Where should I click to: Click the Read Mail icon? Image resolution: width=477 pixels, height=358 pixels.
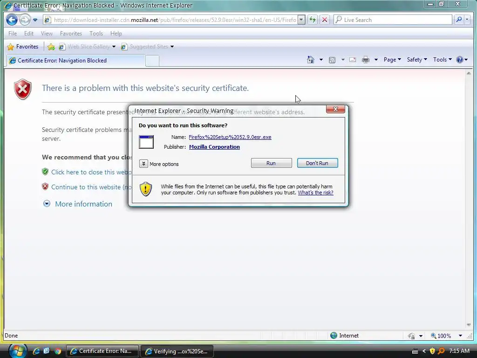click(x=353, y=60)
